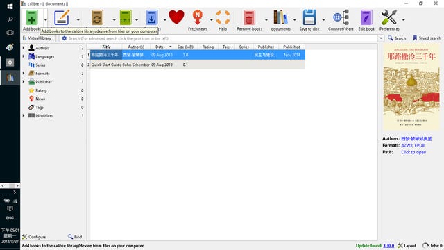The image size is (444, 250).
Task: Open the Save to disk dropdown arrow
Action: click(x=323, y=20)
